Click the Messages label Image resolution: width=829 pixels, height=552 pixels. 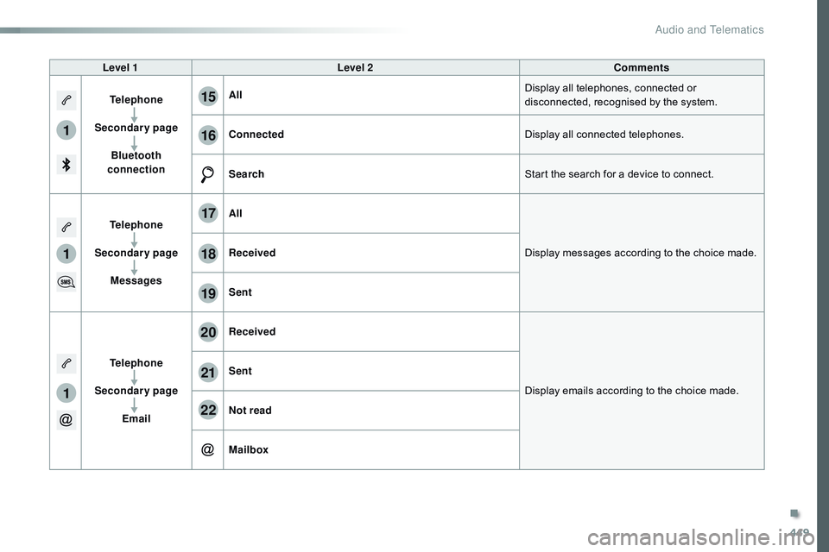tap(136, 281)
